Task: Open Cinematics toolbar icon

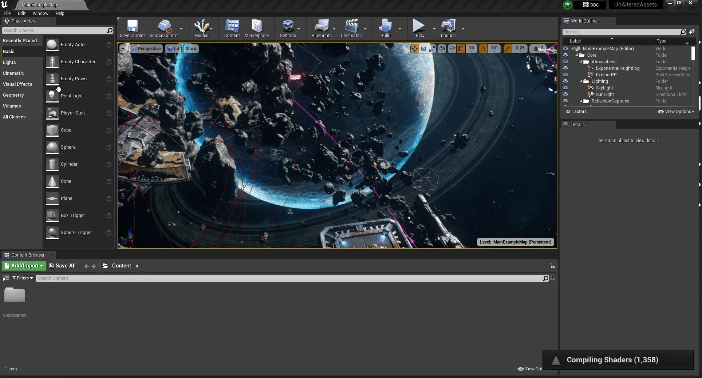Action: [351, 28]
